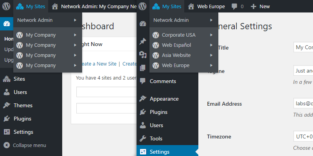Click the Email Address input field
313x156 pixels.
303,103
